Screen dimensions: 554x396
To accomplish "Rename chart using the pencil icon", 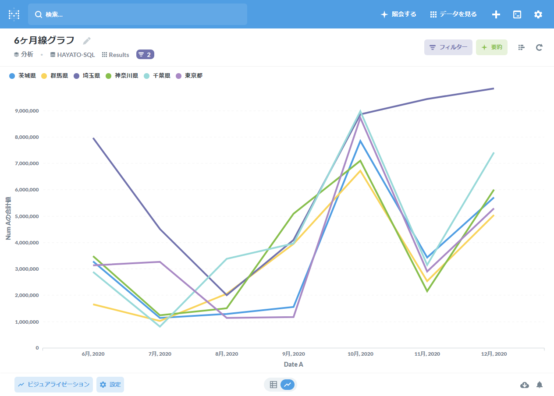I will [86, 40].
